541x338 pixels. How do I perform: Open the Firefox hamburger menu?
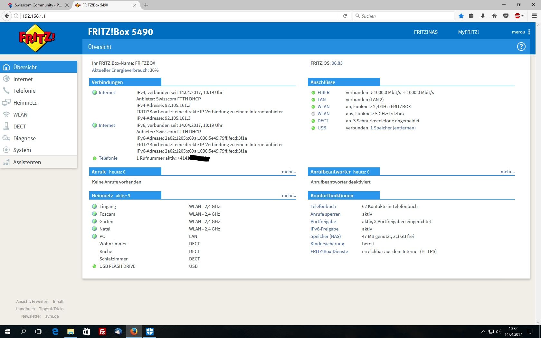534,16
